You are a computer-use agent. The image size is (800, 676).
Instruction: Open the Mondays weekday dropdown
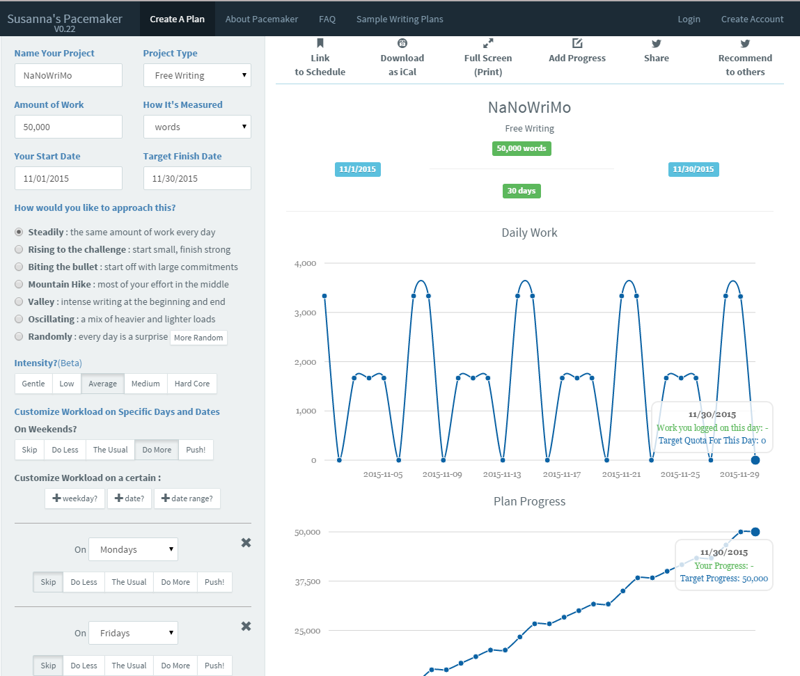tap(133, 549)
